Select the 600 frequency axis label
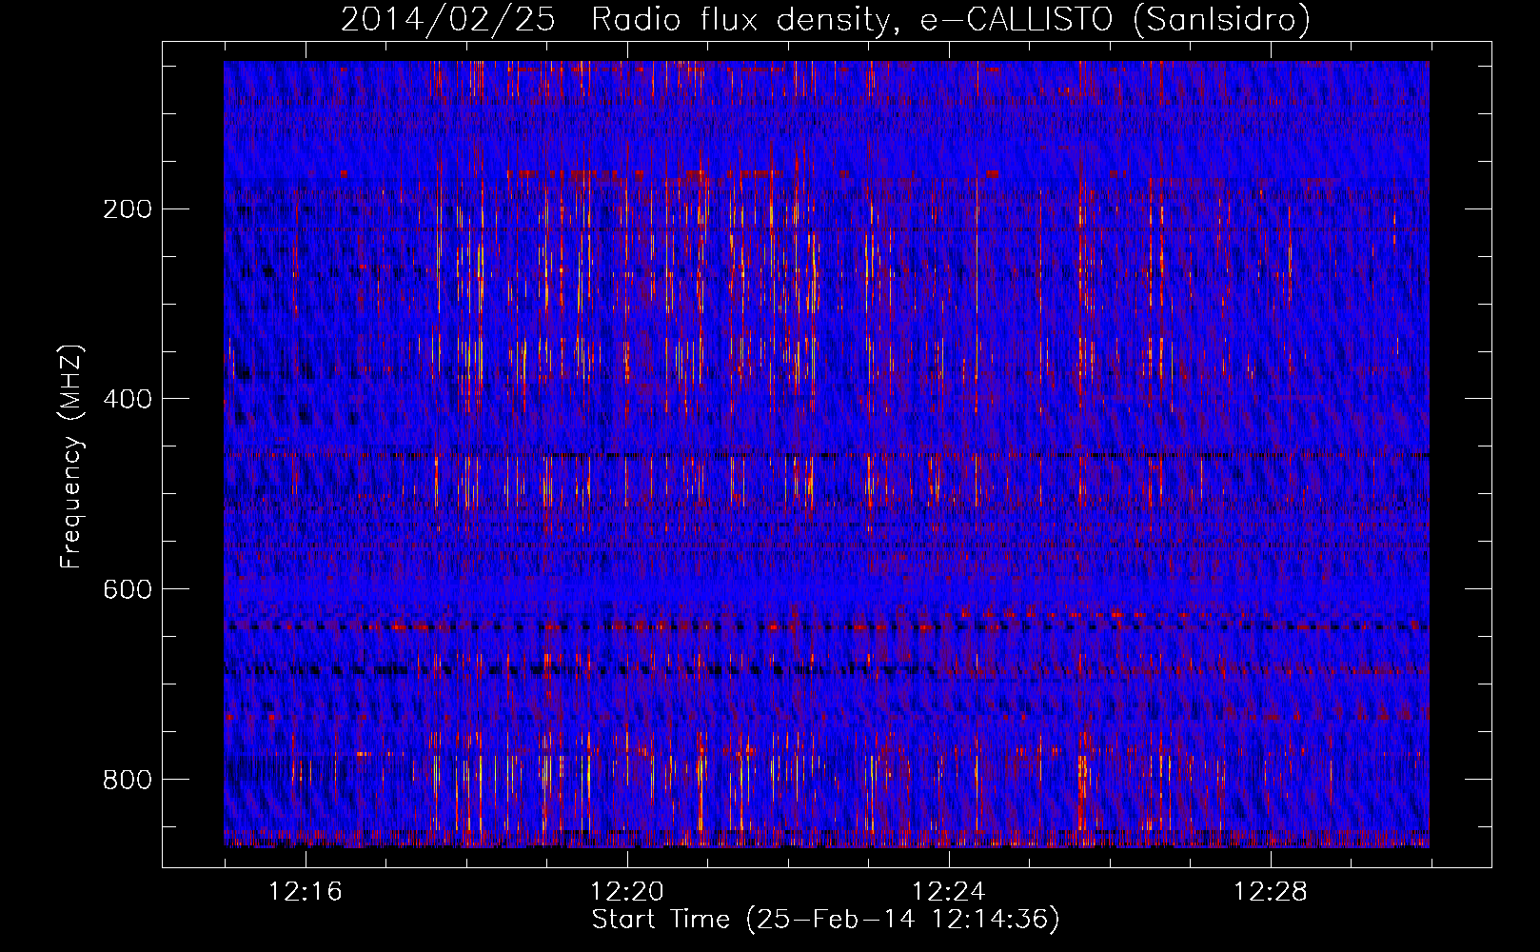This screenshot has height=952, width=1540. pyautogui.click(x=128, y=590)
